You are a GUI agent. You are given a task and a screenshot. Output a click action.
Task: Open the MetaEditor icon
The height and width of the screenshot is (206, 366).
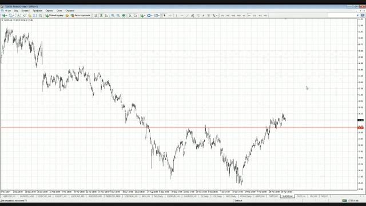tap(67, 15)
